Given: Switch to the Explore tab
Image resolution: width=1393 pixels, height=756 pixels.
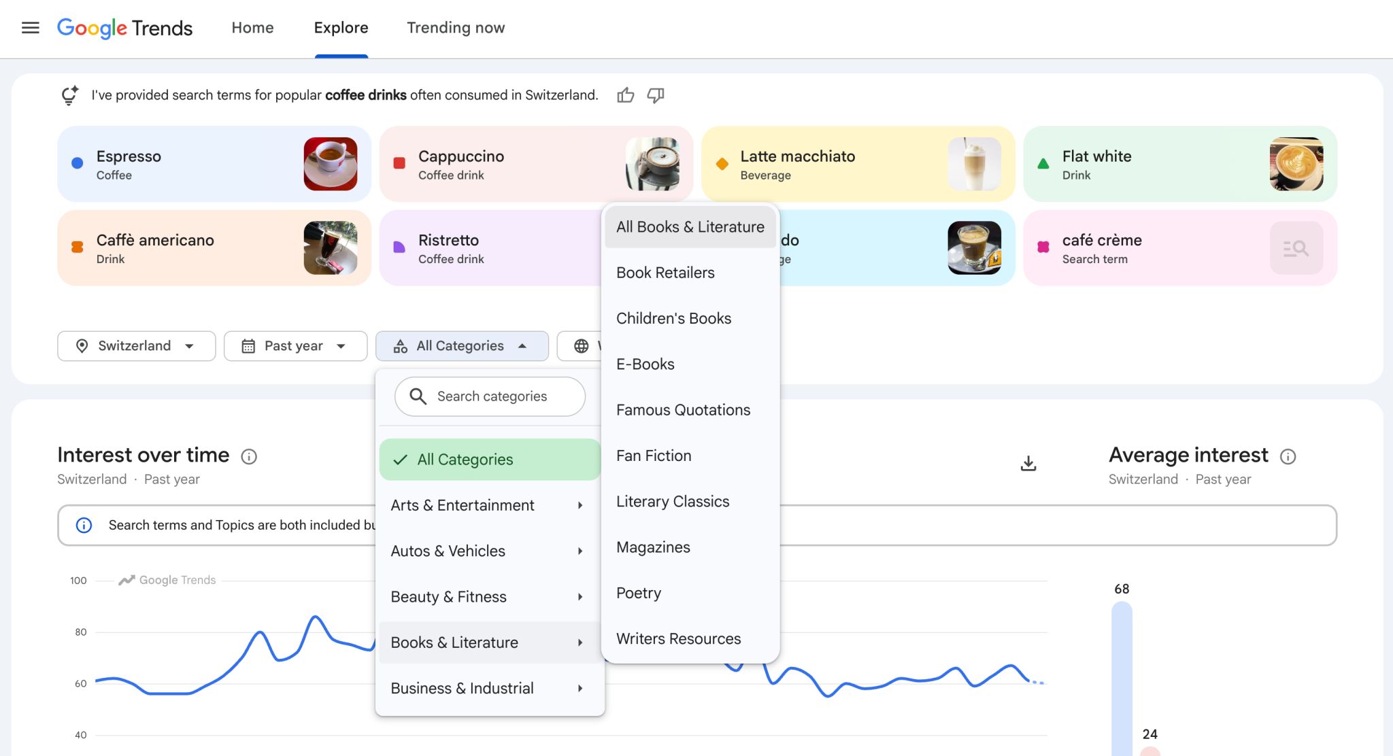Looking at the screenshot, I should (x=341, y=28).
